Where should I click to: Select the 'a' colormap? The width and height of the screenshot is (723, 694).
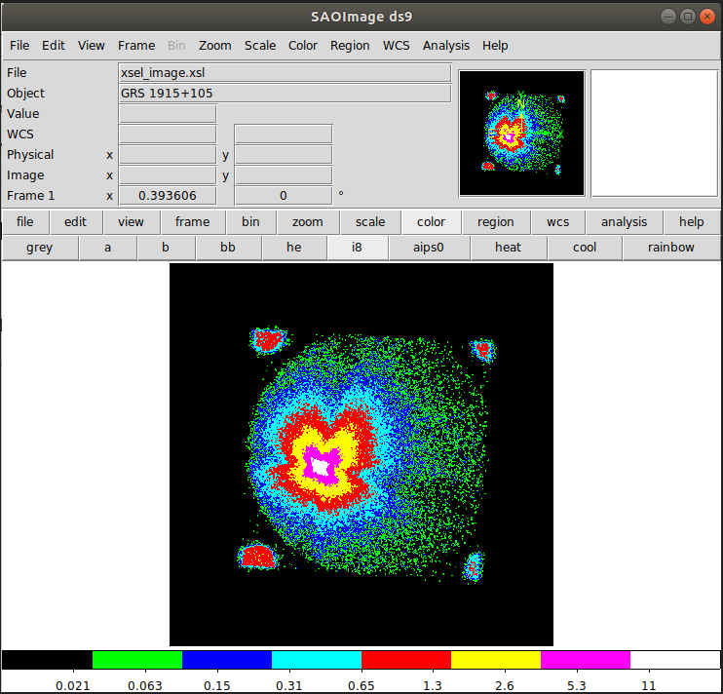point(107,248)
